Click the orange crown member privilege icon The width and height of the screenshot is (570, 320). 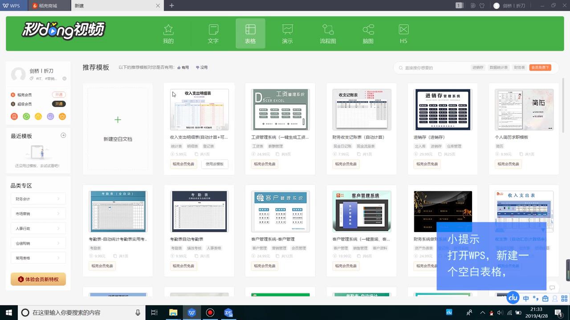tap(62, 116)
